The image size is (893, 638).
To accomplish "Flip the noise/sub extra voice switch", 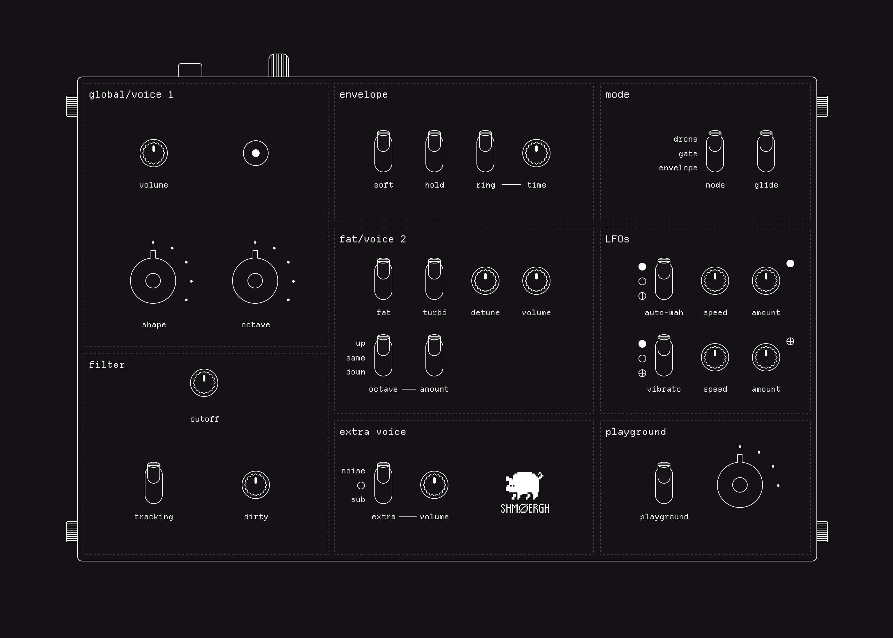I will (383, 483).
